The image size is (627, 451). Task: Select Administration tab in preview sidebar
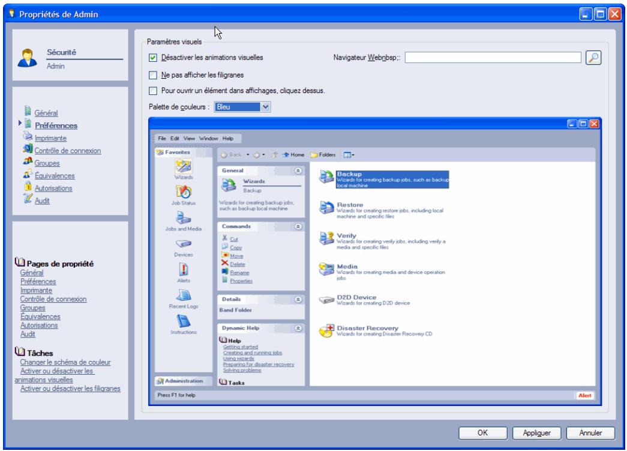[184, 381]
